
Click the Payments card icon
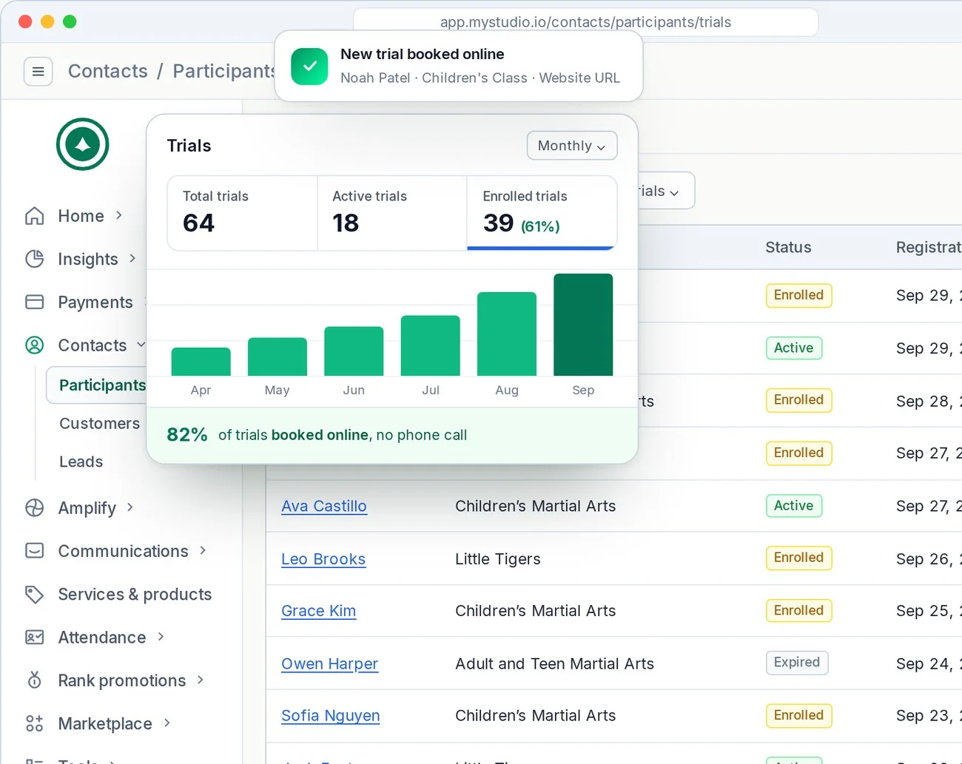35,302
